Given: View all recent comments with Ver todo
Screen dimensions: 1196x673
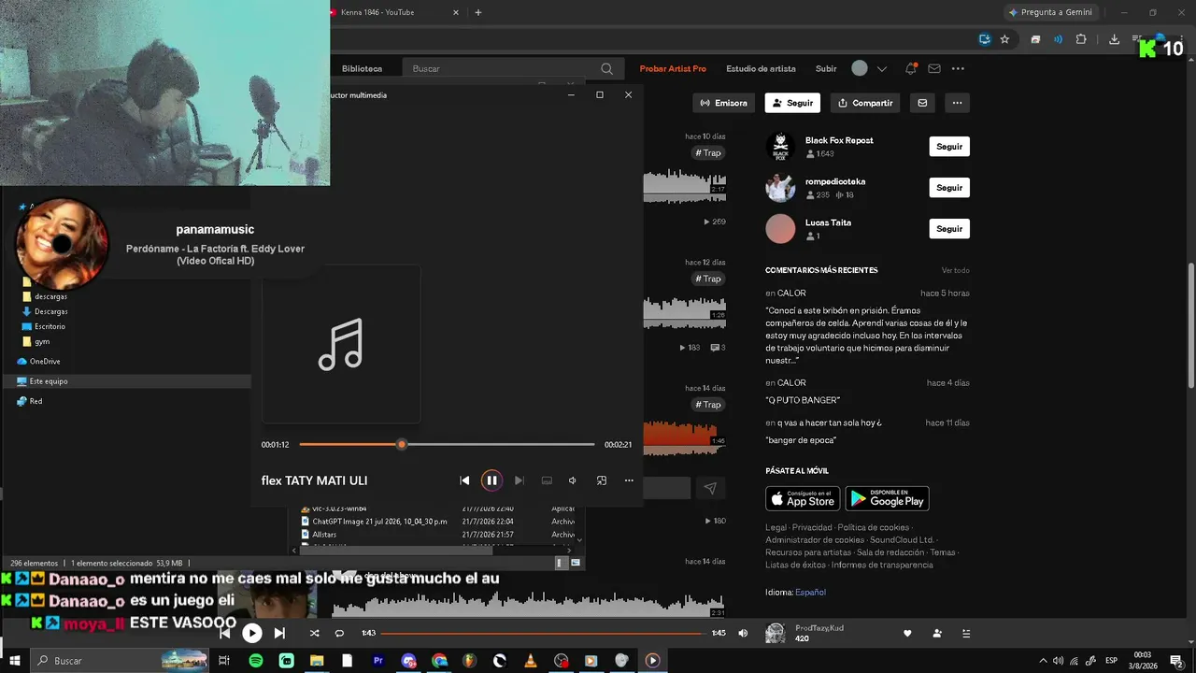Looking at the screenshot, I should click(x=955, y=270).
